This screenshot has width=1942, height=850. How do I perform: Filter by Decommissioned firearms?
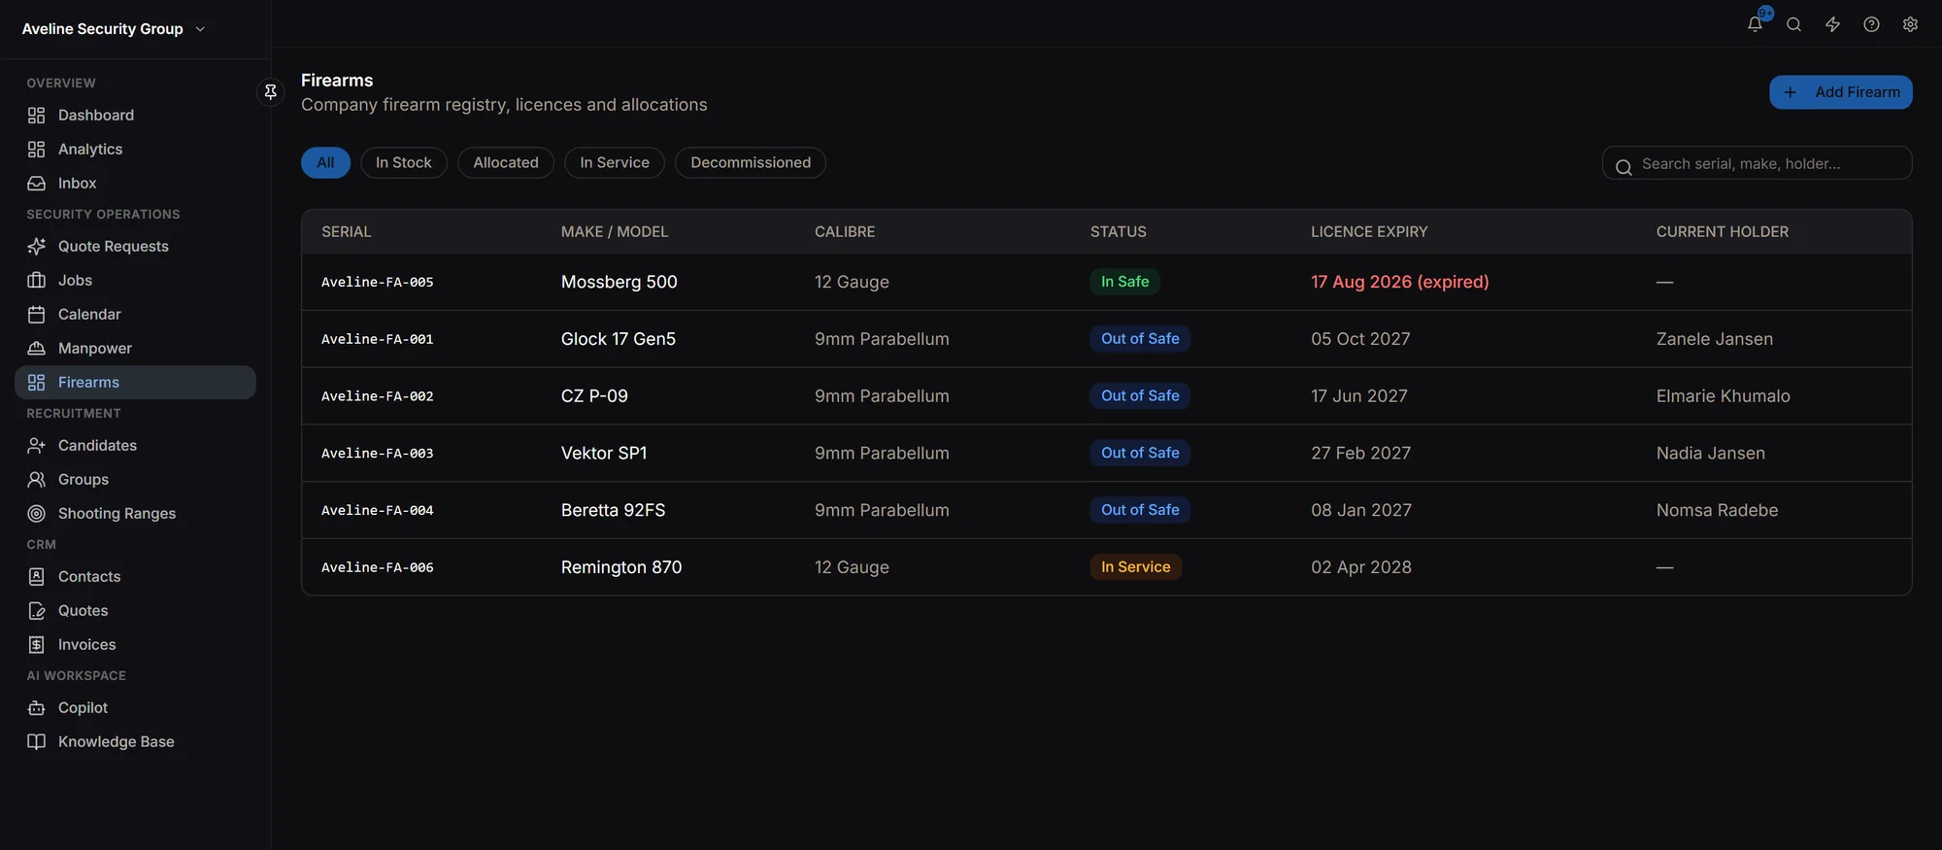(750, 162)
